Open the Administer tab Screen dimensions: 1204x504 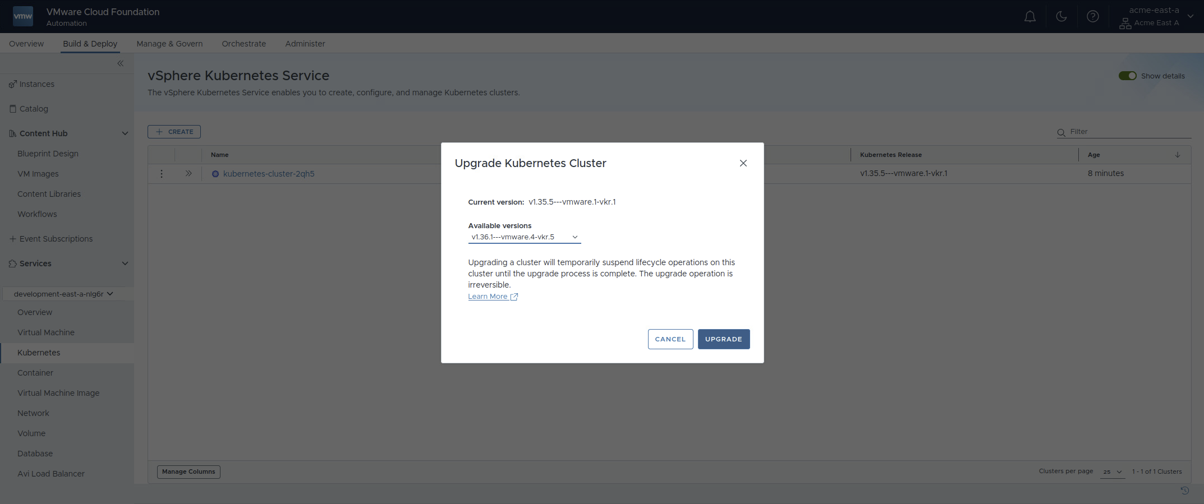pos(305,44)
